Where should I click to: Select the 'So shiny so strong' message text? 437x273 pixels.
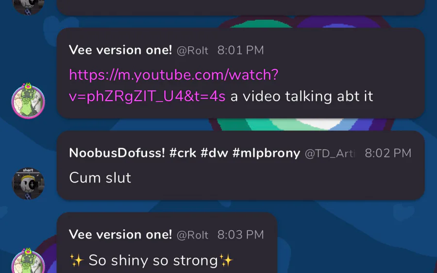coord(153,260)
